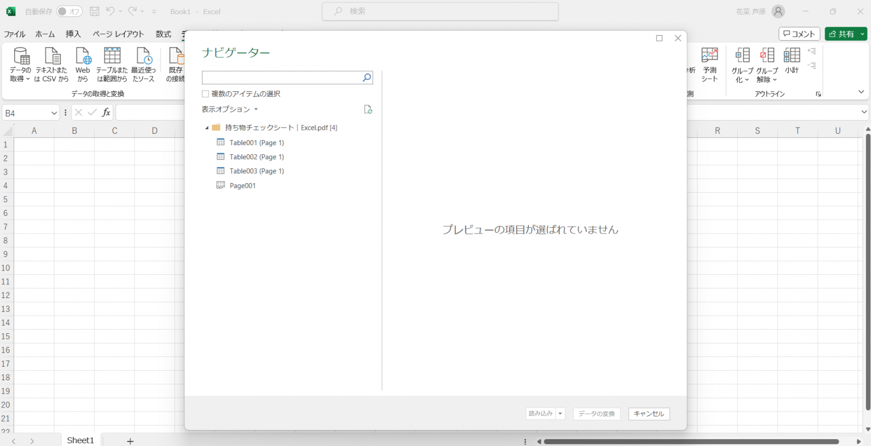This screenshot has width=871, height=446.
Task: Click the 共有 share button
Action: tap(842, 34)
